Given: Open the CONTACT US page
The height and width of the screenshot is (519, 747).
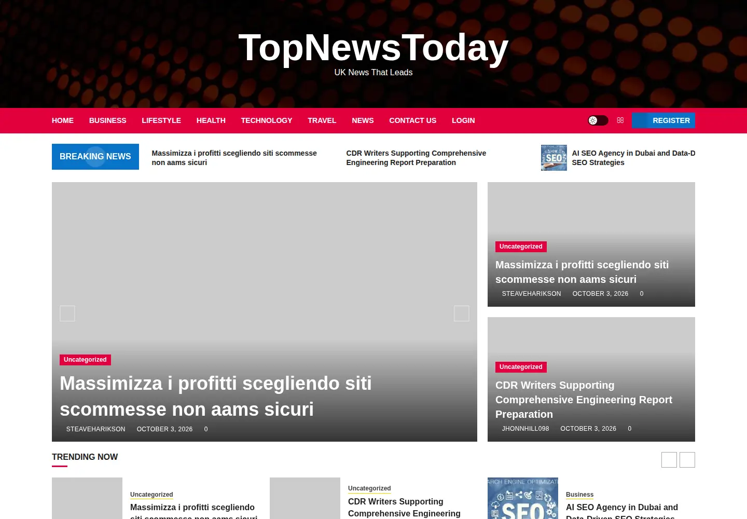Looking at the screenshot, I should (413, 120).
